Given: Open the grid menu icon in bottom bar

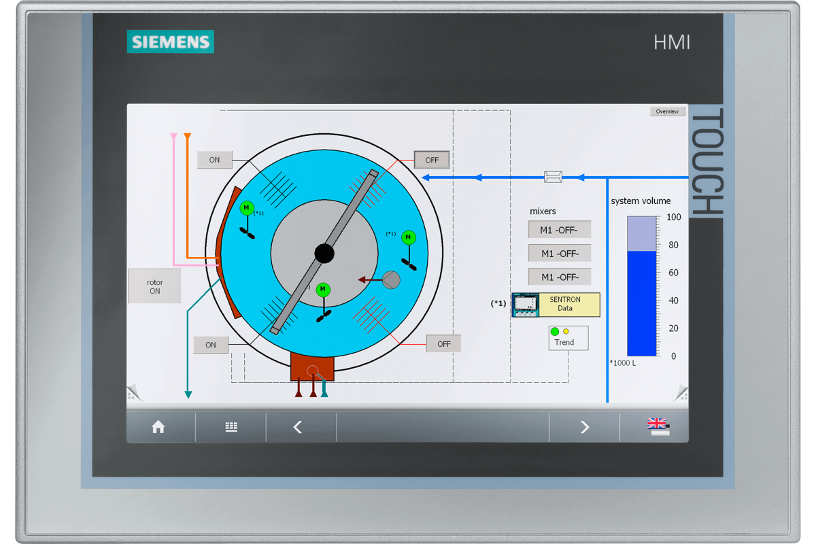Looking at the screenshot, I should pyautogui.click(x=231, y=427).
